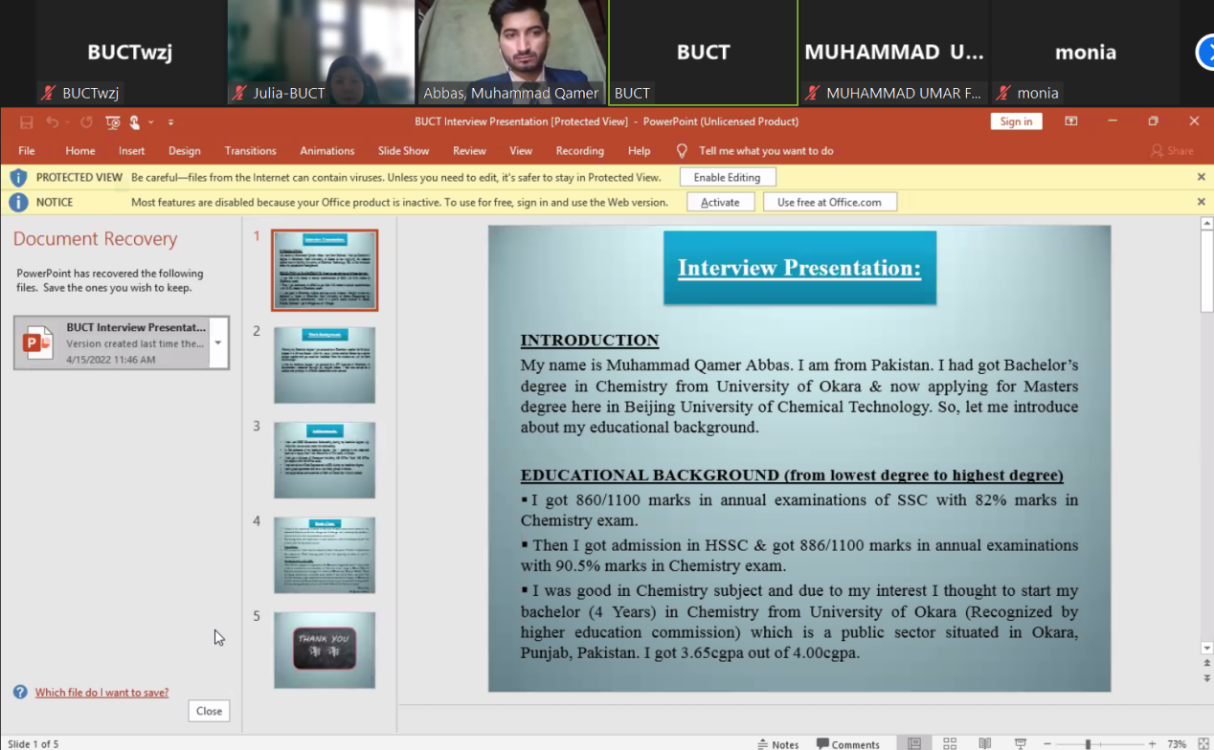The width and height of the screenshot is (1214, 750).
Task: Switch to the Home ribbon tab
Action: click(x=80, y=151)
